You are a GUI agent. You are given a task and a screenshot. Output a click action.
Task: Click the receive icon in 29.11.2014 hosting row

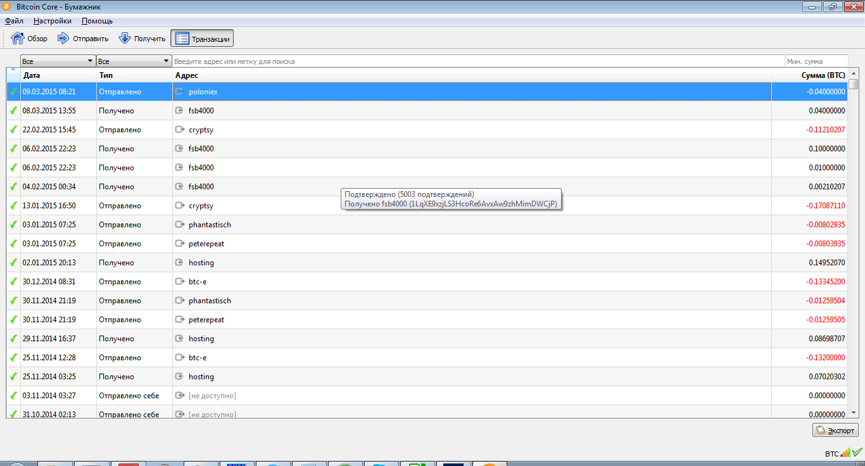pos(179,339)
